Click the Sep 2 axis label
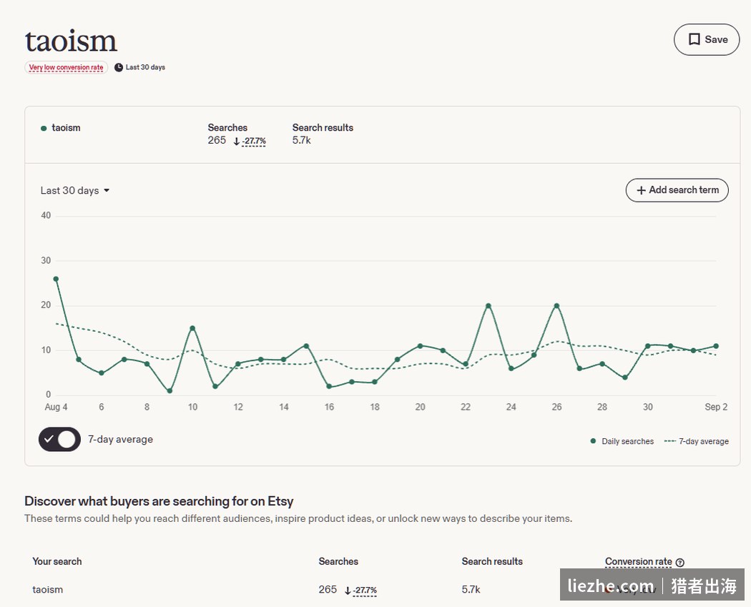 716,408
